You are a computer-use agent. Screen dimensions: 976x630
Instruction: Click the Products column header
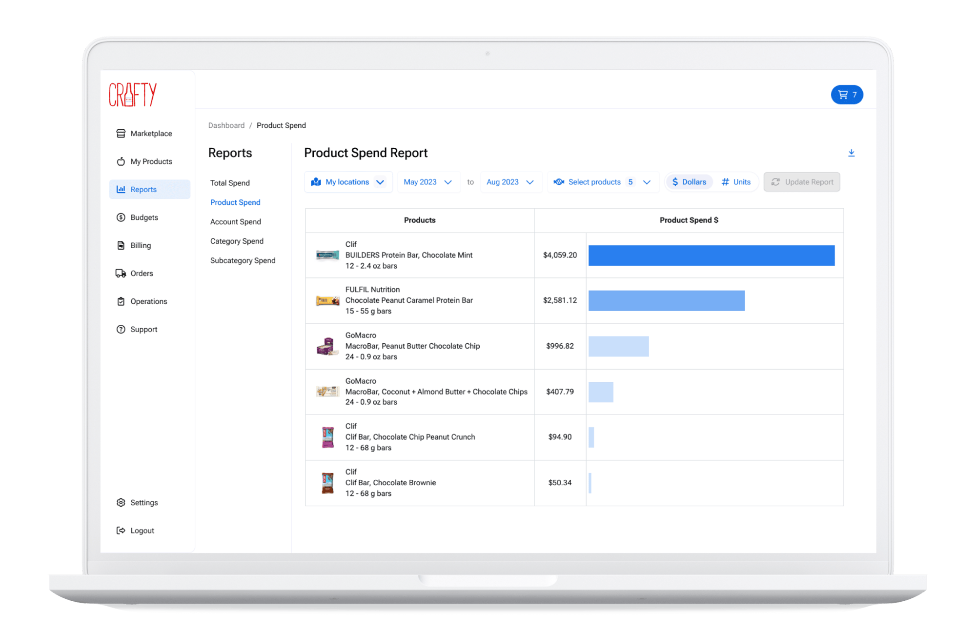(420, 220)
